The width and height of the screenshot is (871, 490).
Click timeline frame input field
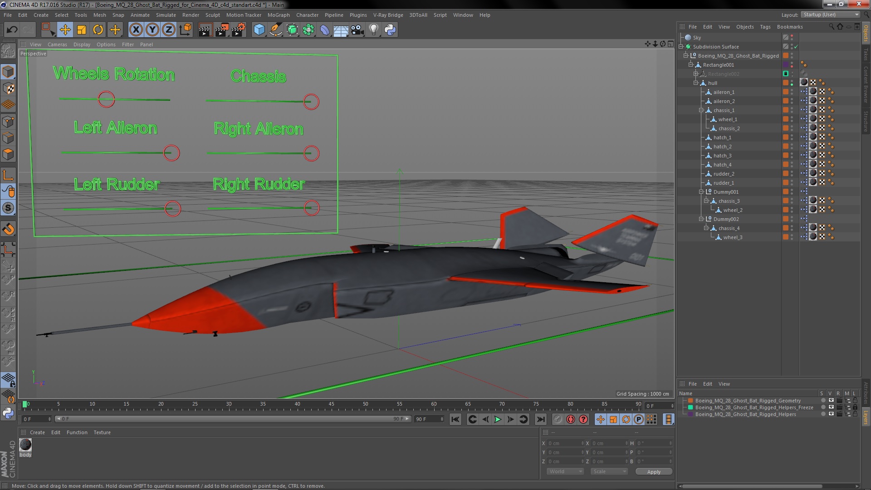pyautogui.click(x=34, y=419)
